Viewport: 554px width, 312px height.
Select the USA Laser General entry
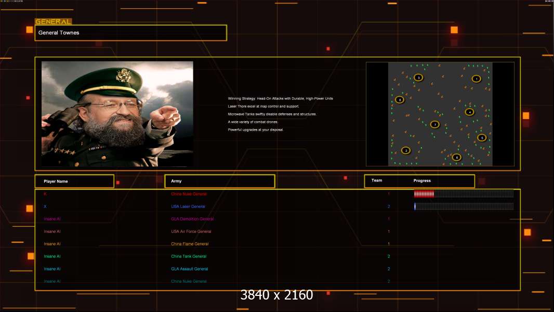(x=188, y=206)
